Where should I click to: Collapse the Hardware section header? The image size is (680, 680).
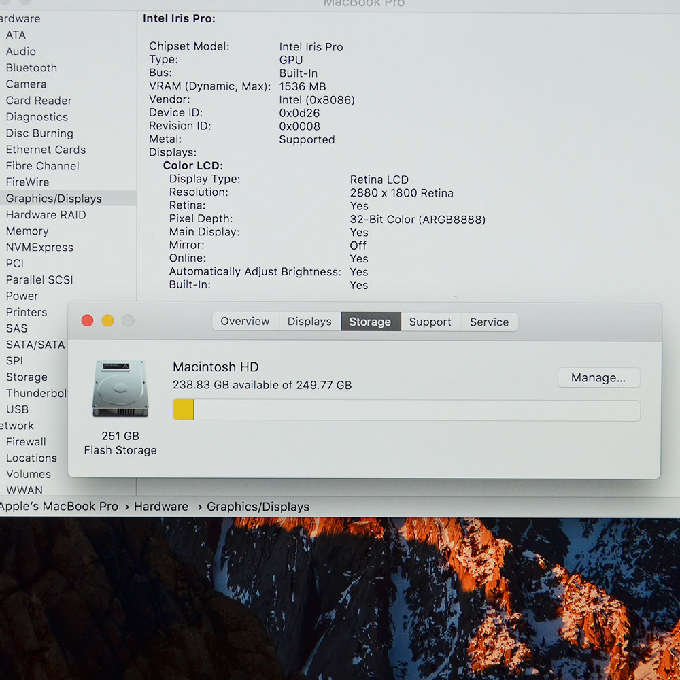20,19
